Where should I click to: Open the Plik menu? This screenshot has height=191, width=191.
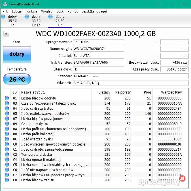[5, 11]
